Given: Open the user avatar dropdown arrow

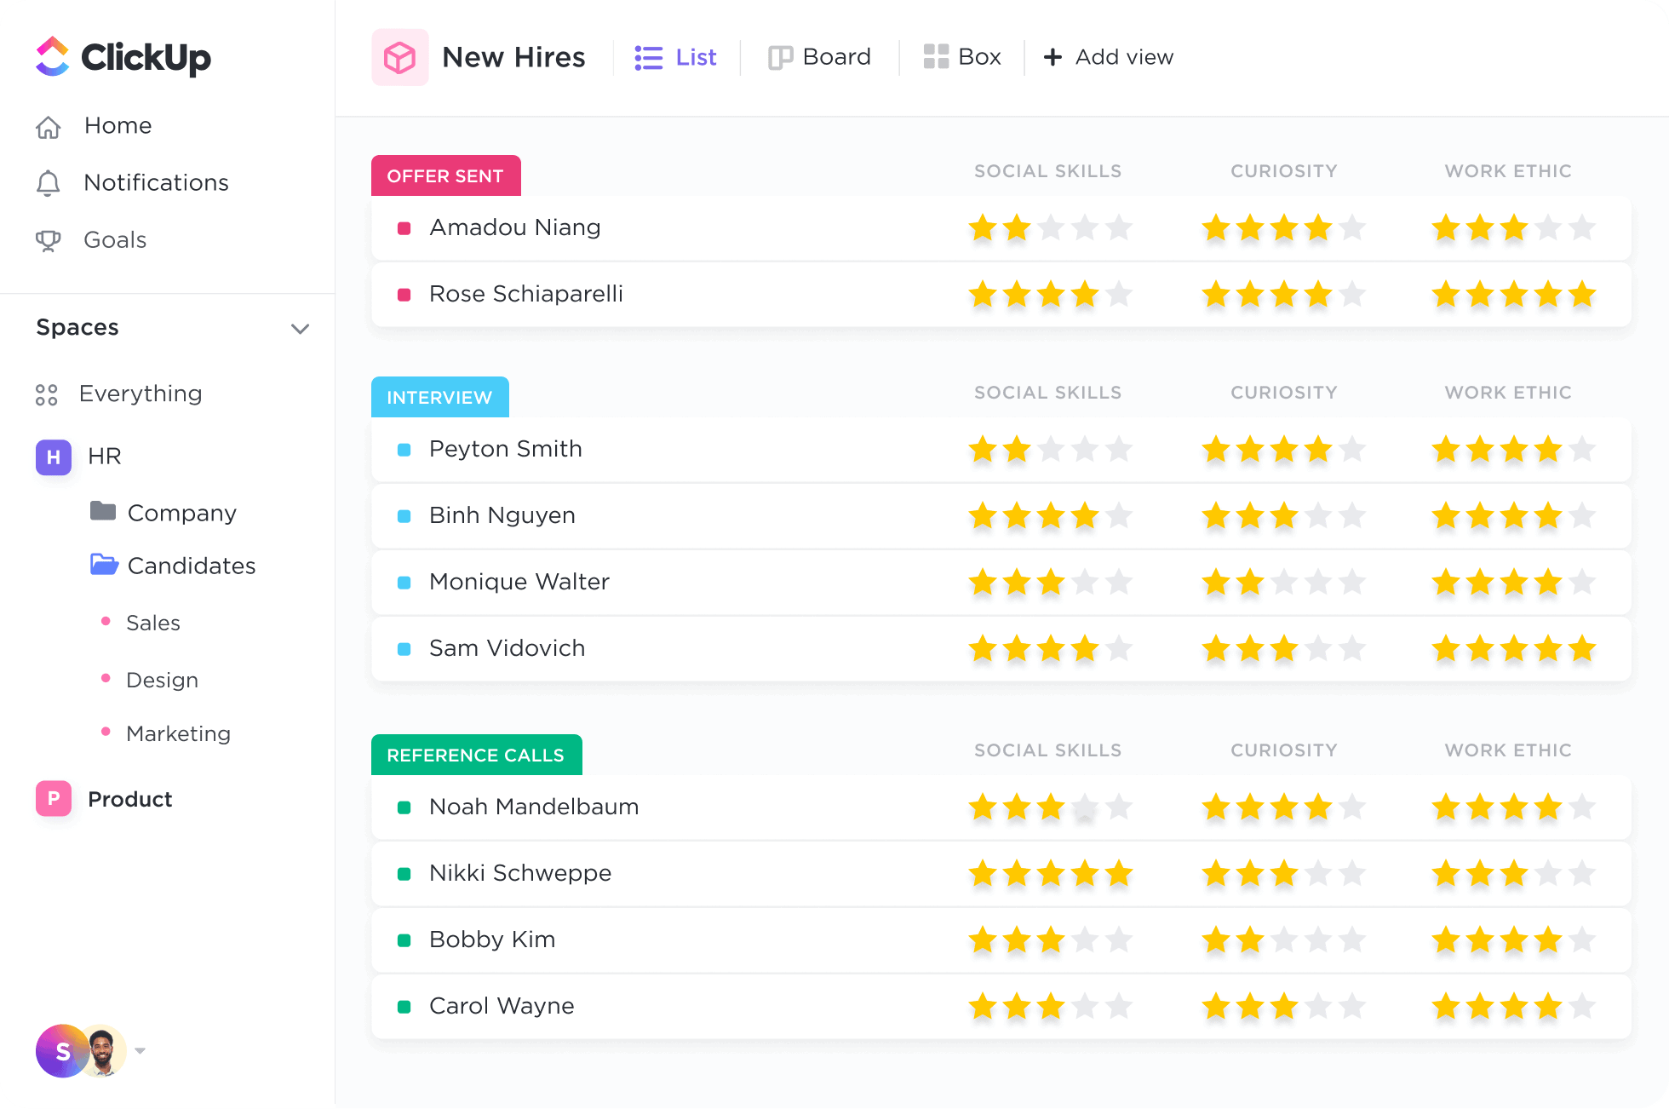Looking at the screenshot, I should 141,1051.
